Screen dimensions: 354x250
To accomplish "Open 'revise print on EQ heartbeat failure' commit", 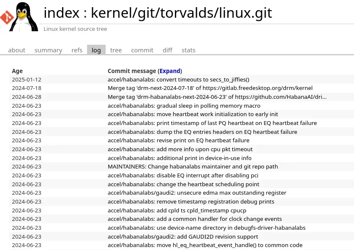I will 178,140.
